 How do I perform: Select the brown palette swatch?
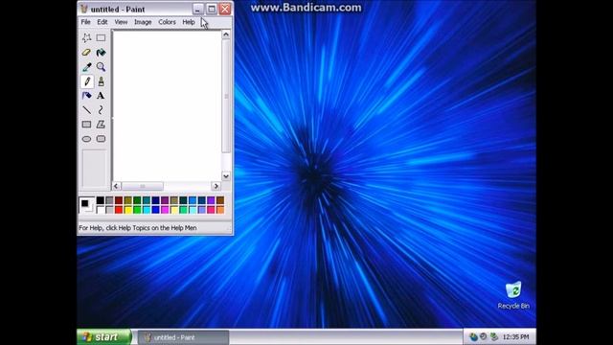pos(220,200)
